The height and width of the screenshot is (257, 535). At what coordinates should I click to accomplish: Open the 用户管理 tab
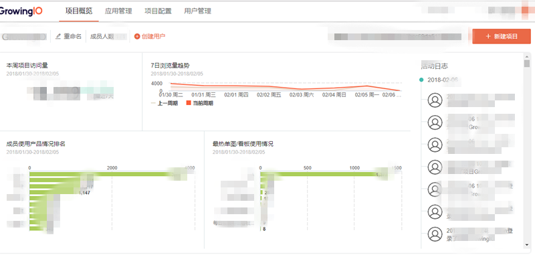(197, 11)
